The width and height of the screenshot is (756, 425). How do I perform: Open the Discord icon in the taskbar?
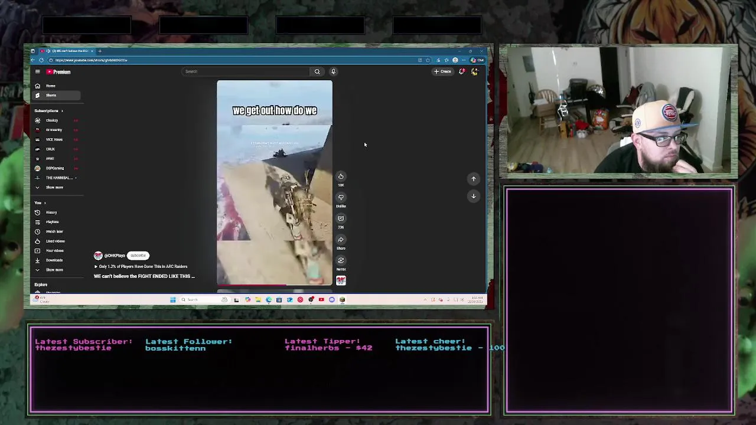point(332,300)
